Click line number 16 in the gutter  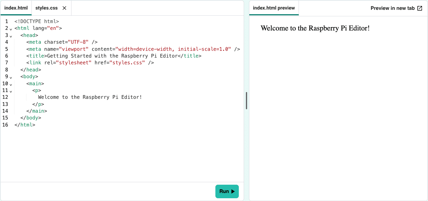click(x=5, y=125)
